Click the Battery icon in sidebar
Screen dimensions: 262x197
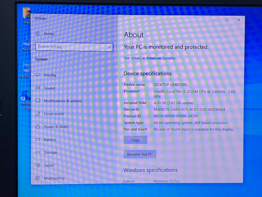(x=38, y=139)
